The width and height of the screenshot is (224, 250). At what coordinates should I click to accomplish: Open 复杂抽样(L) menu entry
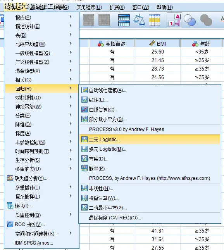(x=41, y=197)
